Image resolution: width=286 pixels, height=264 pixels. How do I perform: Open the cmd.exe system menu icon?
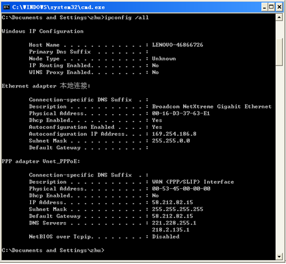point(6,7)
